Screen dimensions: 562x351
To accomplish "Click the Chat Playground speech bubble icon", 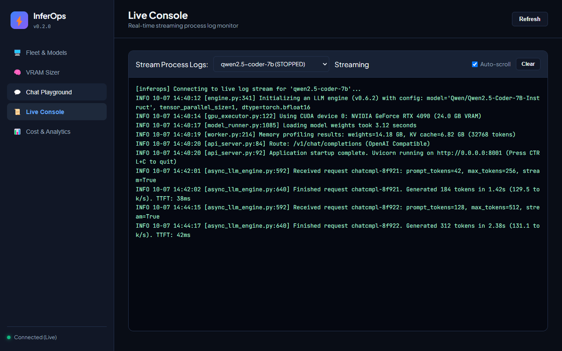I will tap(18, 92).
